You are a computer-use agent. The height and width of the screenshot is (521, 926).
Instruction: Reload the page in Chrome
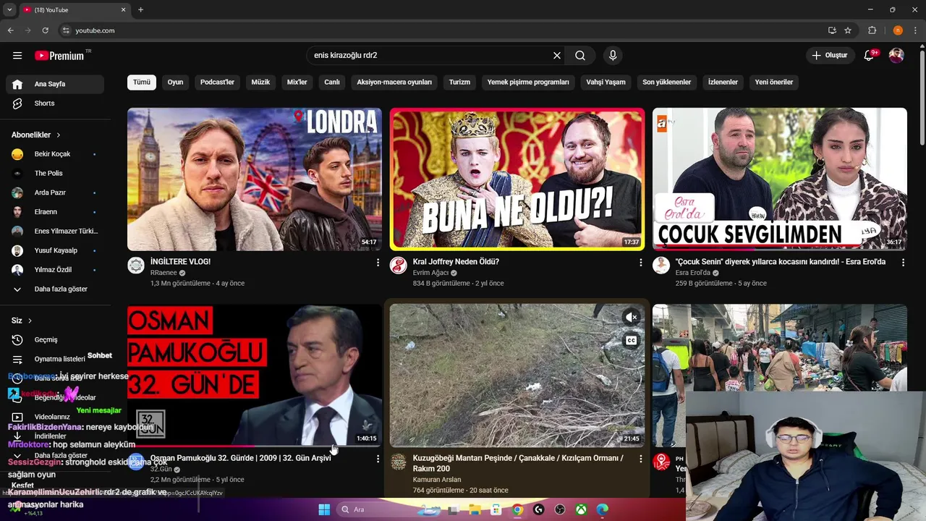[45, 30]
